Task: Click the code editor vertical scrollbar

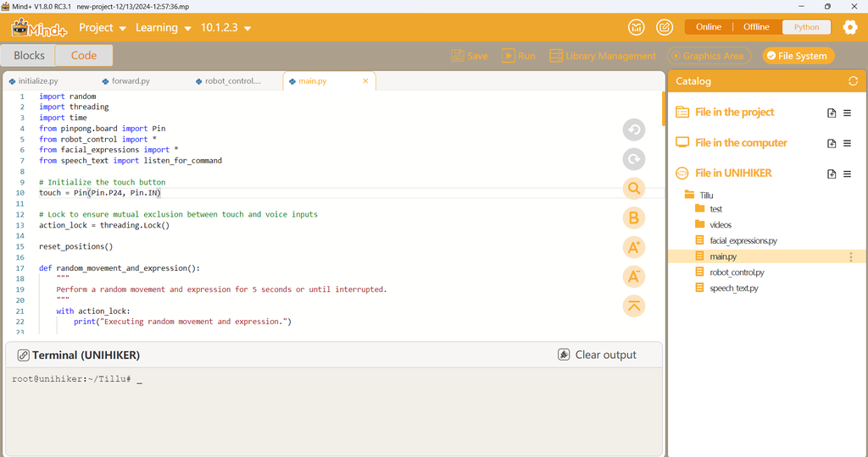Action: coord(663,109)
